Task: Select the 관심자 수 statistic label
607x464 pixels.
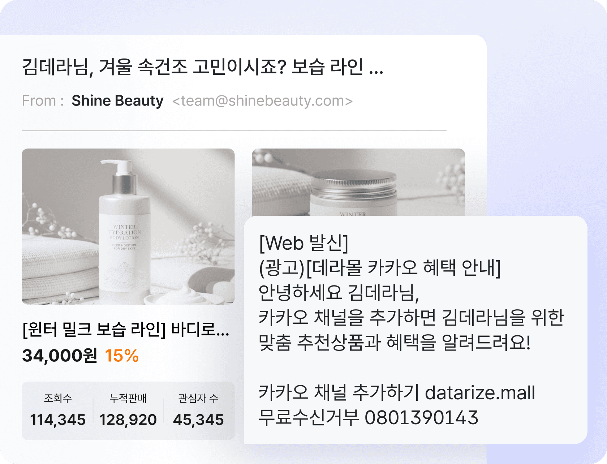Action: point(198,398)
